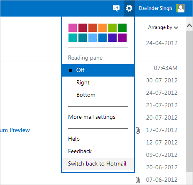Select the Off reading pane option
The height and width of the screenshot is (185, 193).
[98, 70]
